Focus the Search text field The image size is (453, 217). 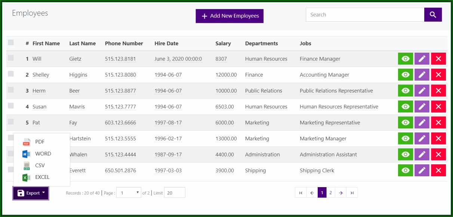pos(364,15)
